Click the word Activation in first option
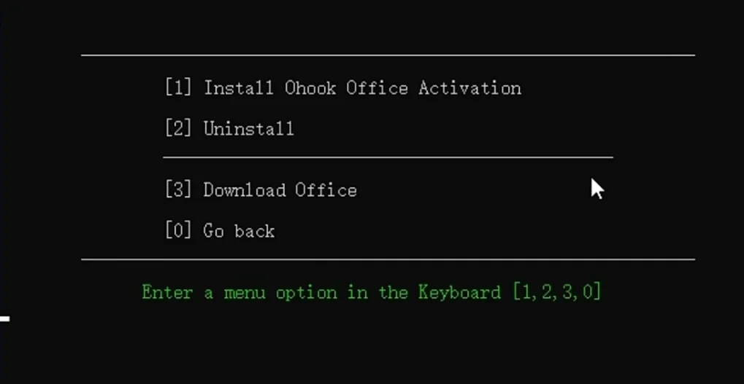 pyautogui.click(x=469, y=88)
